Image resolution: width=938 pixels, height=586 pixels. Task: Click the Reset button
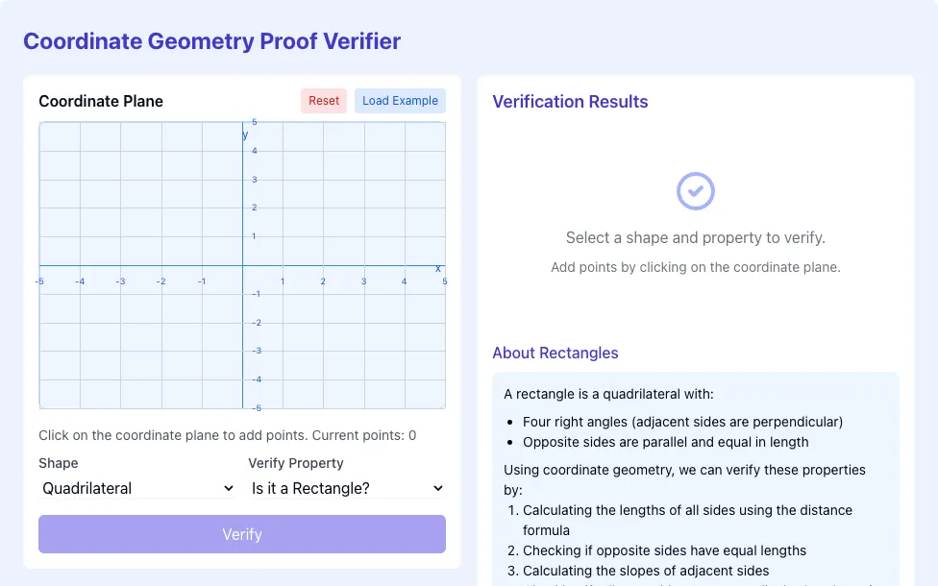pyautogui.click(x=324, y=101)
